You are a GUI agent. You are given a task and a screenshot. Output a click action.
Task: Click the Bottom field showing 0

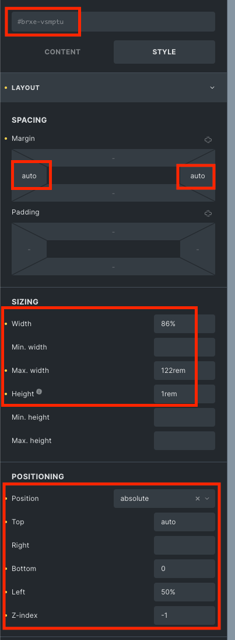[184, 569]
